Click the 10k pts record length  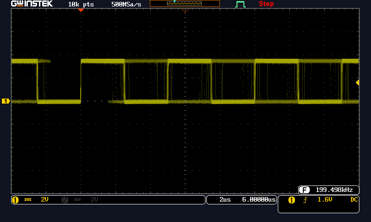(81, 4)
